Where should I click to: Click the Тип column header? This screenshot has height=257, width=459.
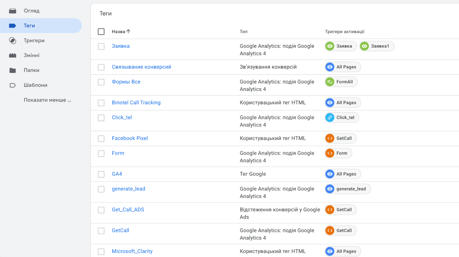(244, 32)
